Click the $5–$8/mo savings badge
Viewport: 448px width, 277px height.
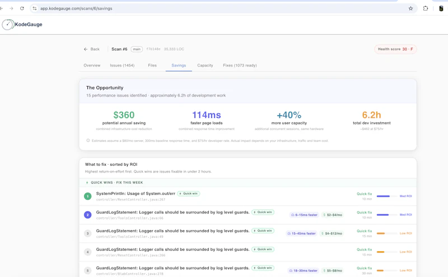pyautogui.click(x=332, y=270)
